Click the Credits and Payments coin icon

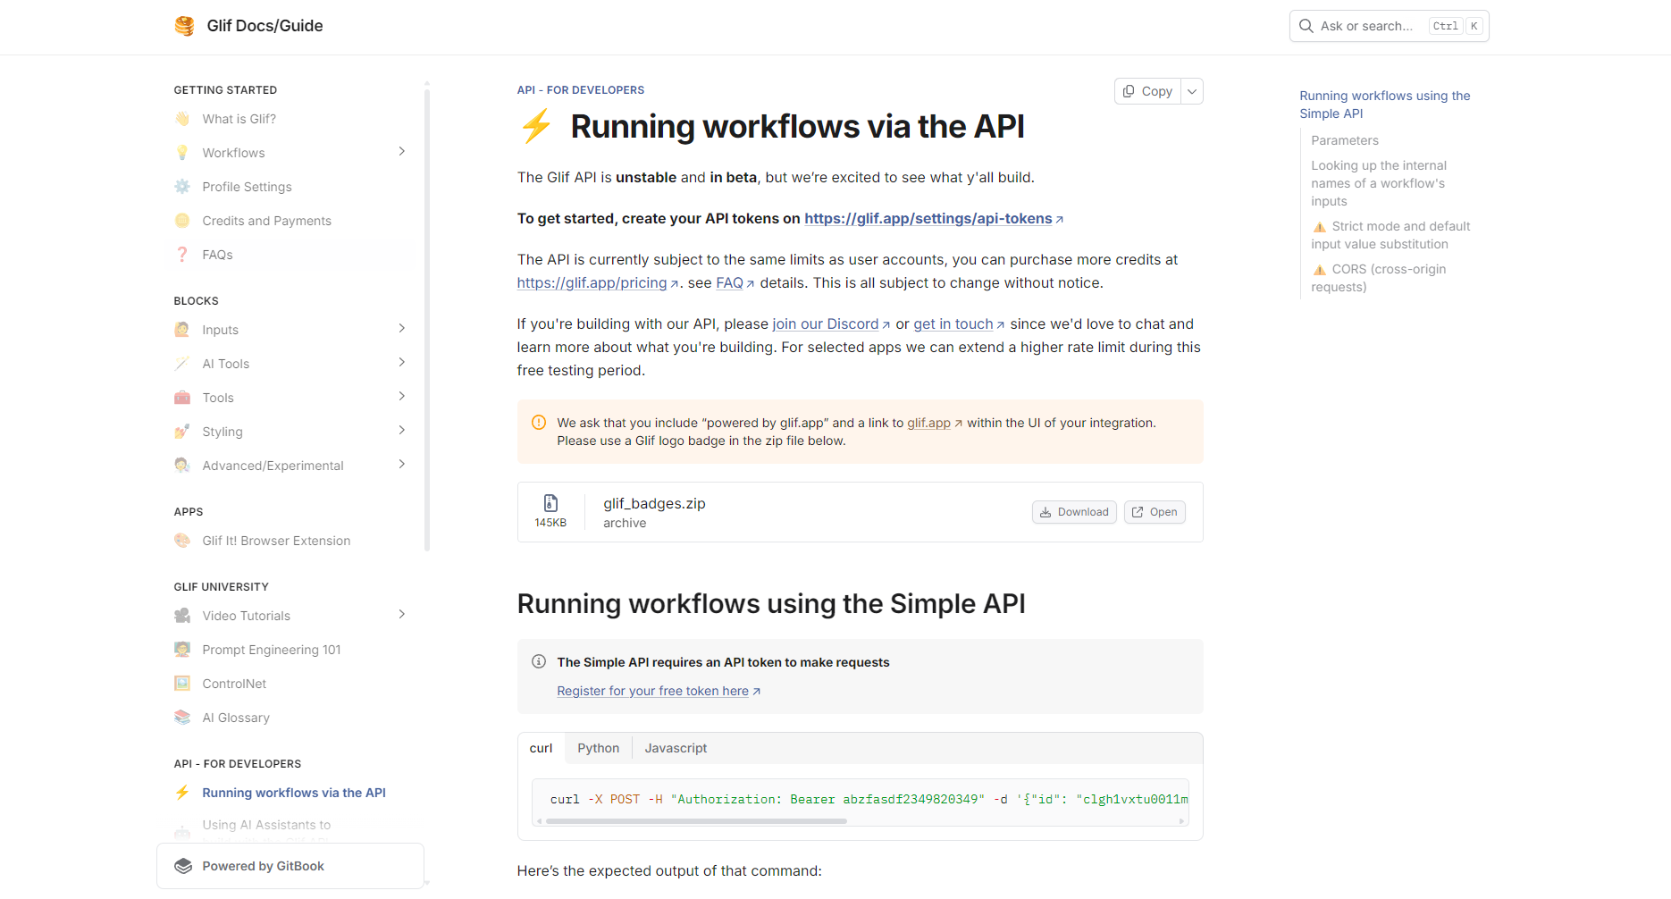[182, 221]
